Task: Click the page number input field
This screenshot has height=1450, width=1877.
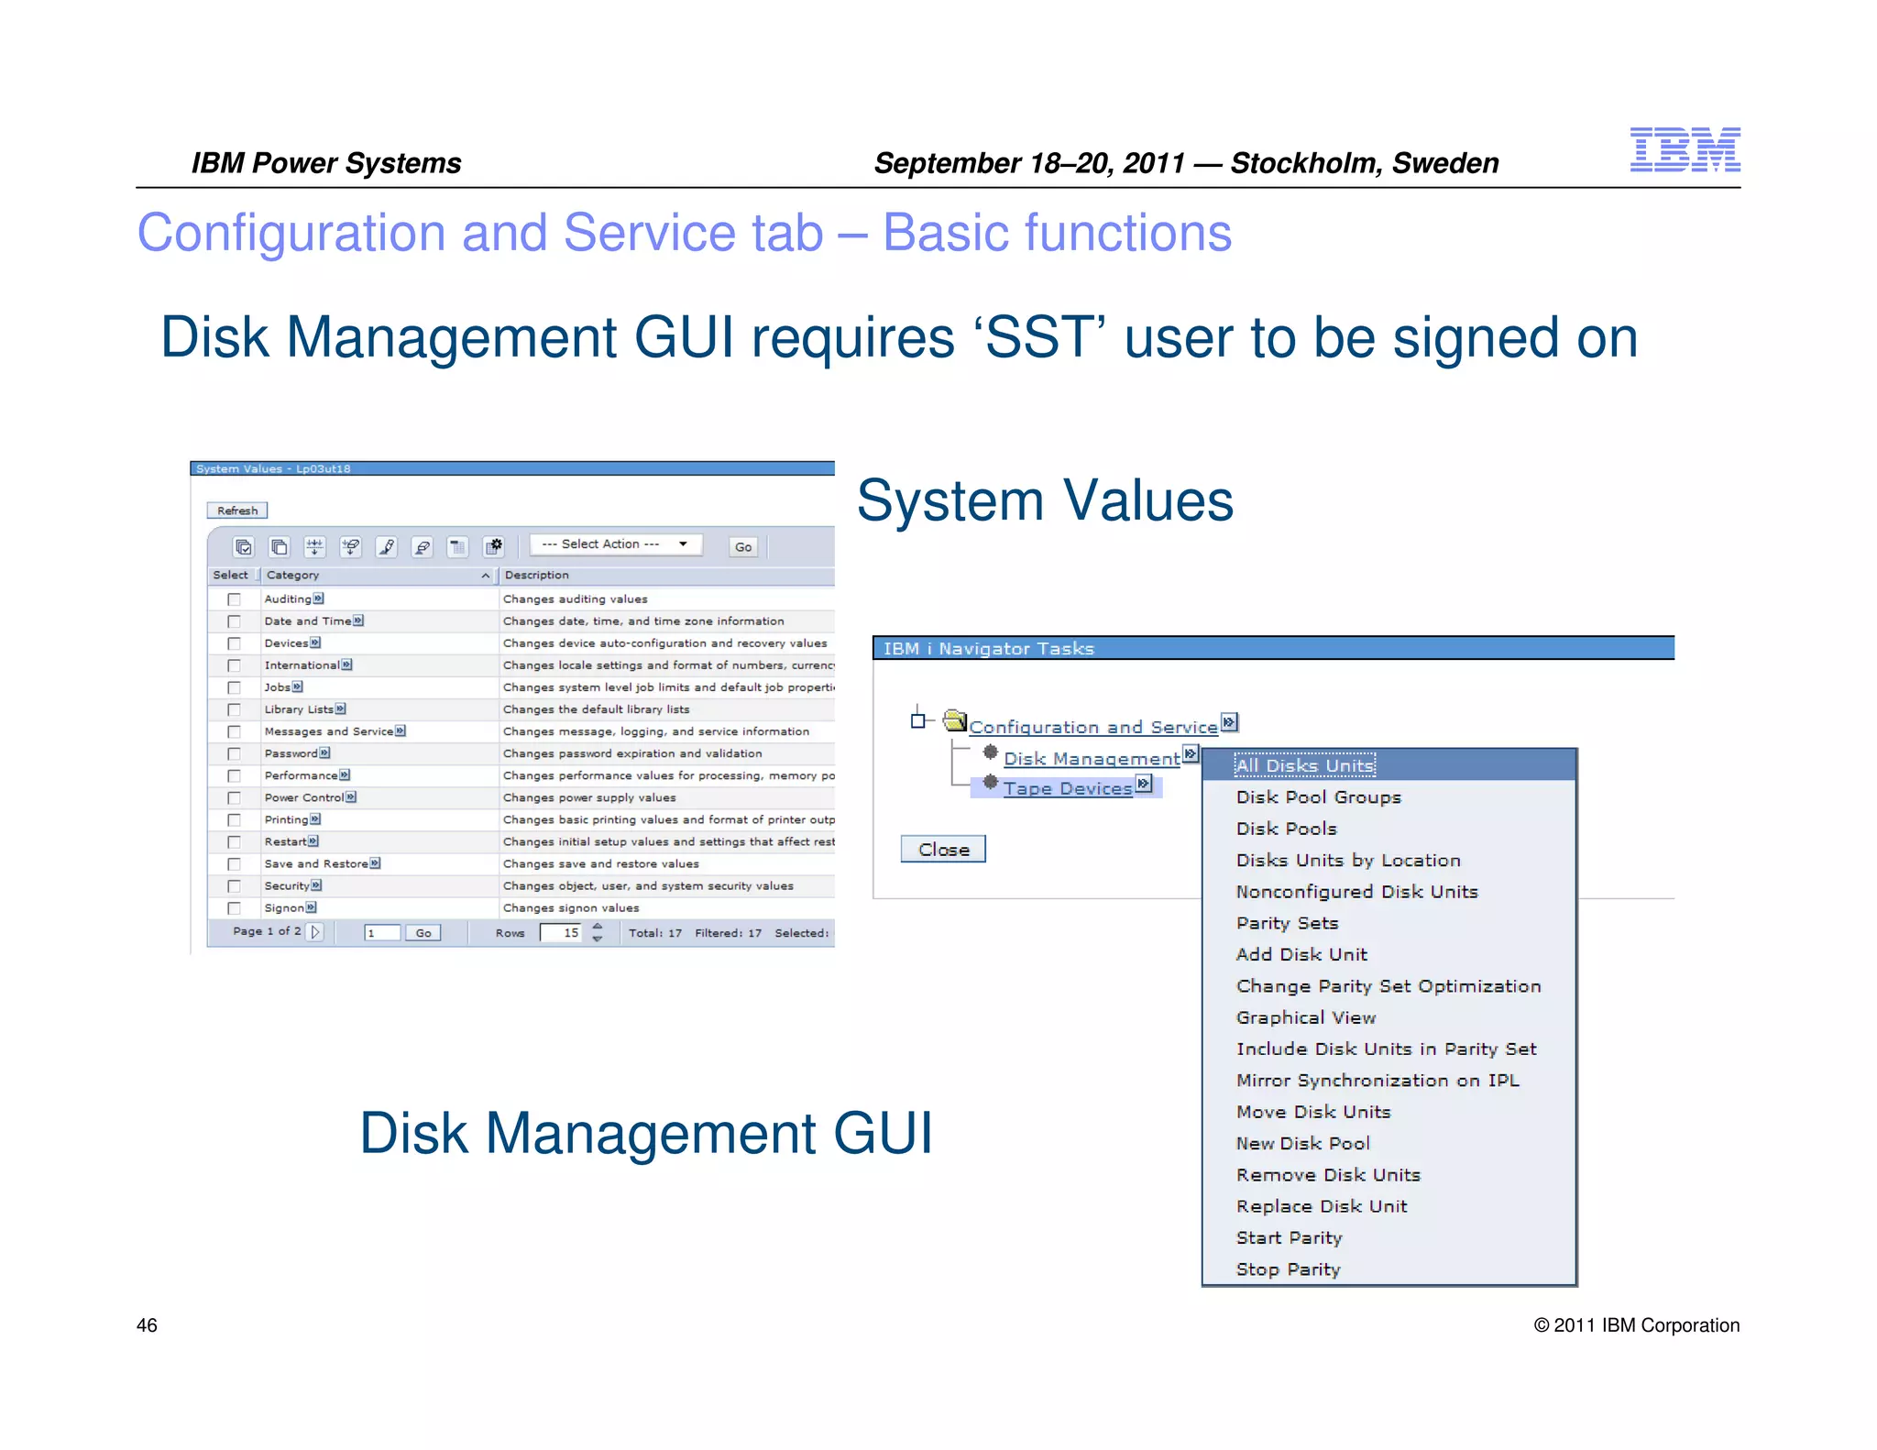Action: tap(382, 932)
